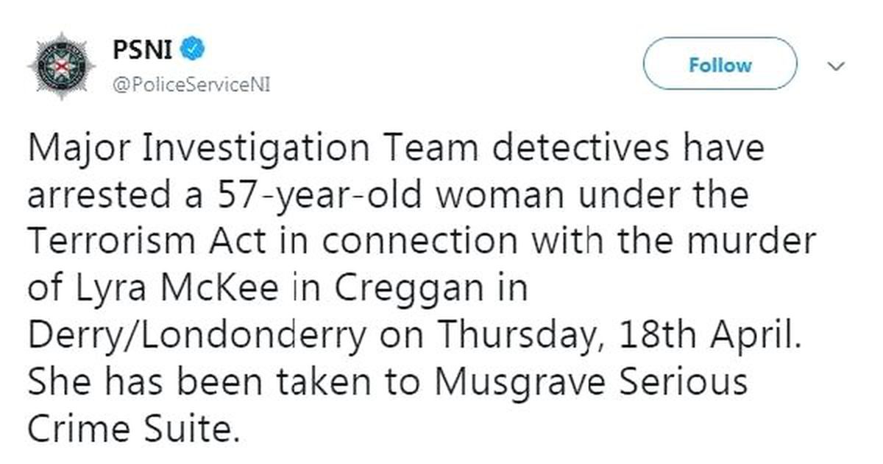This screenshot has width=883, height=464.
Task: Visit the @PoliceServiceNI handle link
Action: tap(191, 85)
